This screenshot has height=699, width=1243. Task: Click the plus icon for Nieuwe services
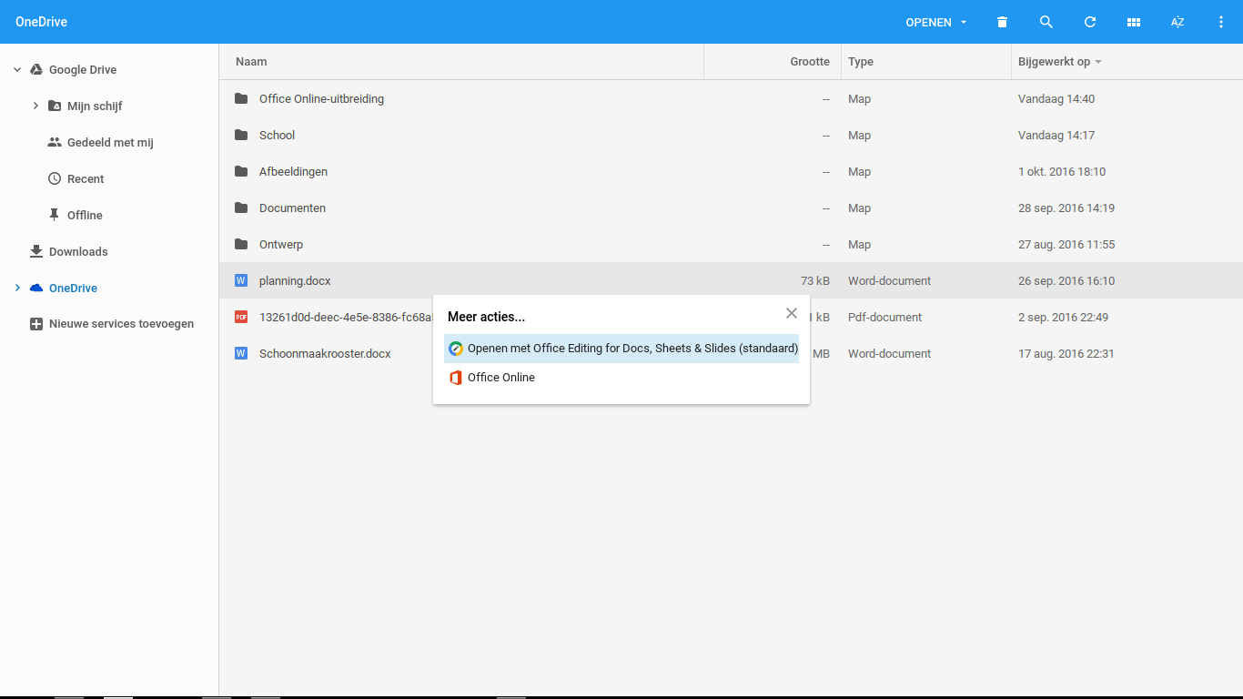36,324
